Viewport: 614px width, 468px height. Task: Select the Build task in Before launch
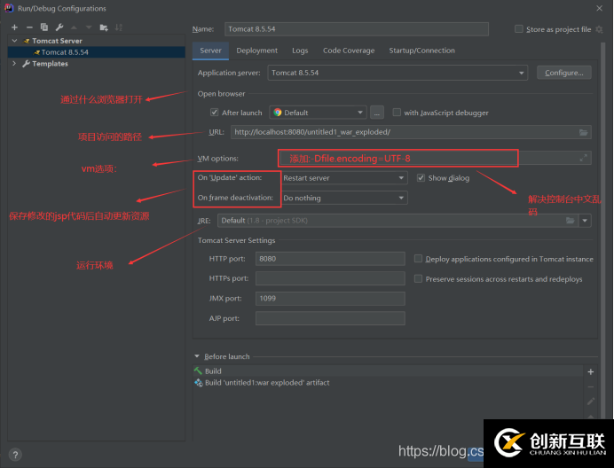tap(388, 371)
